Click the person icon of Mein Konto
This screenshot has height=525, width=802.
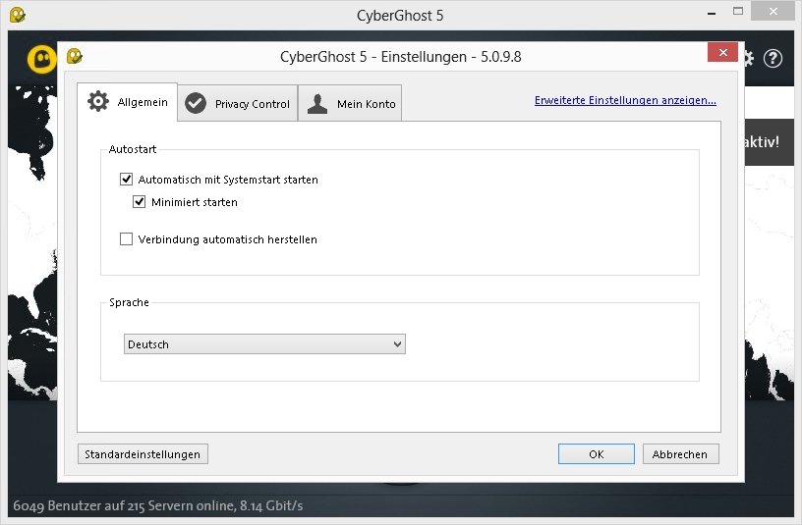point(316,103)
